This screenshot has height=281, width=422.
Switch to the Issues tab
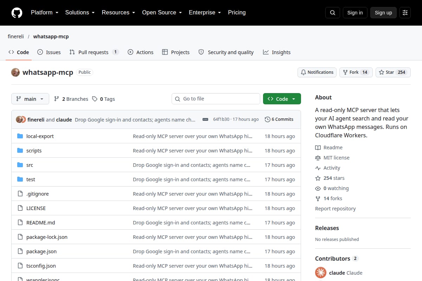pyautogui.click(x=49, y=52)
